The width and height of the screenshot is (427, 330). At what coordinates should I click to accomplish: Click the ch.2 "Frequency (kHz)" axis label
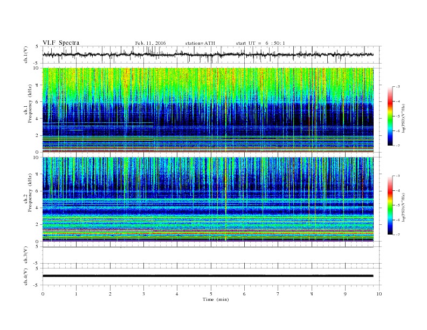(30, 192)
